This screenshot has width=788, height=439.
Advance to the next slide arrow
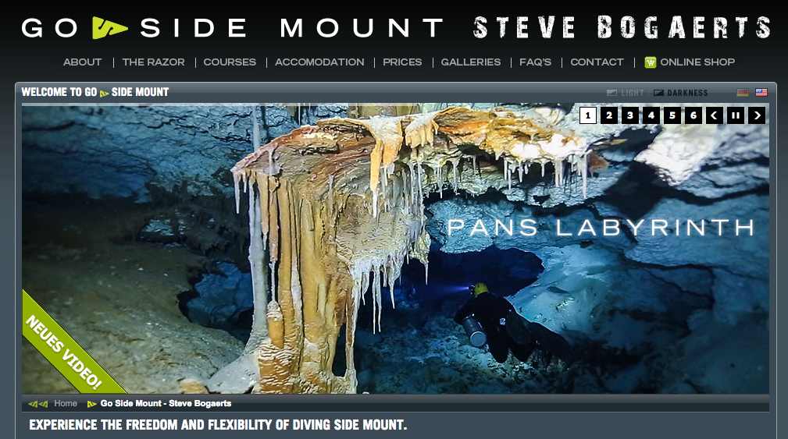tap(756, 115)
